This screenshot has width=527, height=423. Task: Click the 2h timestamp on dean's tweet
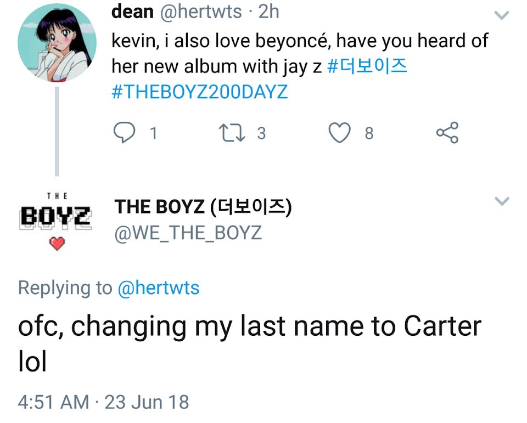pyautogui.click(x=268, y=12)
